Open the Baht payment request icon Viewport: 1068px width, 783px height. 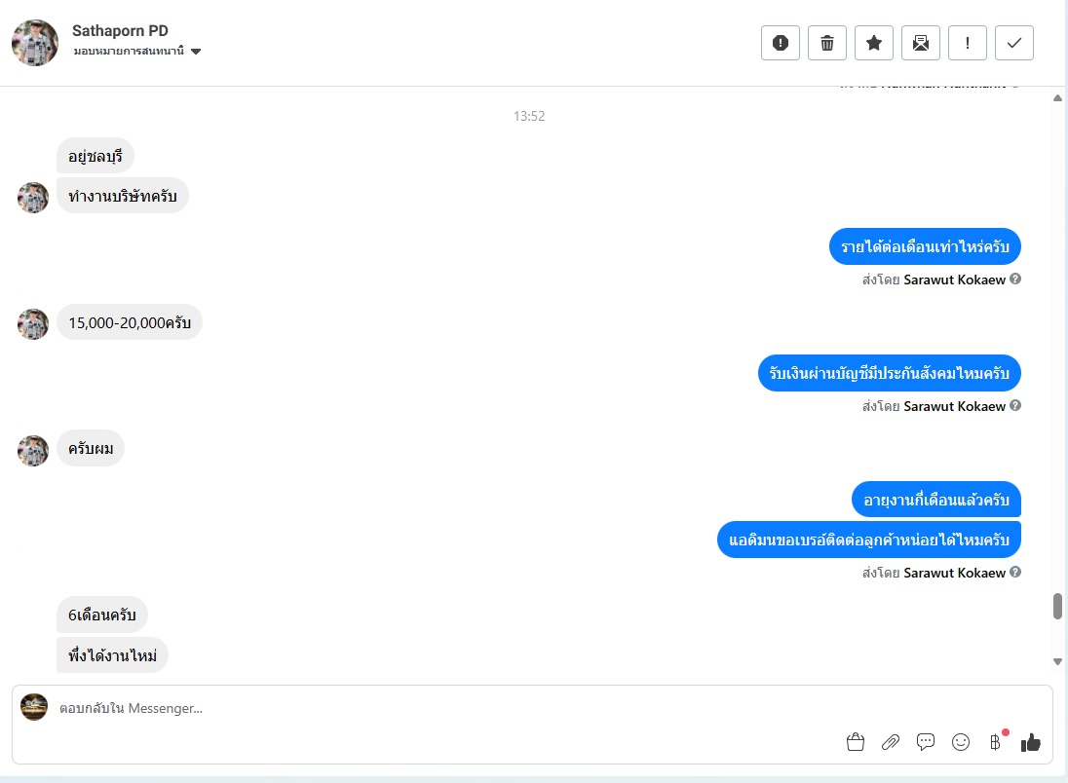click(995, 741)
